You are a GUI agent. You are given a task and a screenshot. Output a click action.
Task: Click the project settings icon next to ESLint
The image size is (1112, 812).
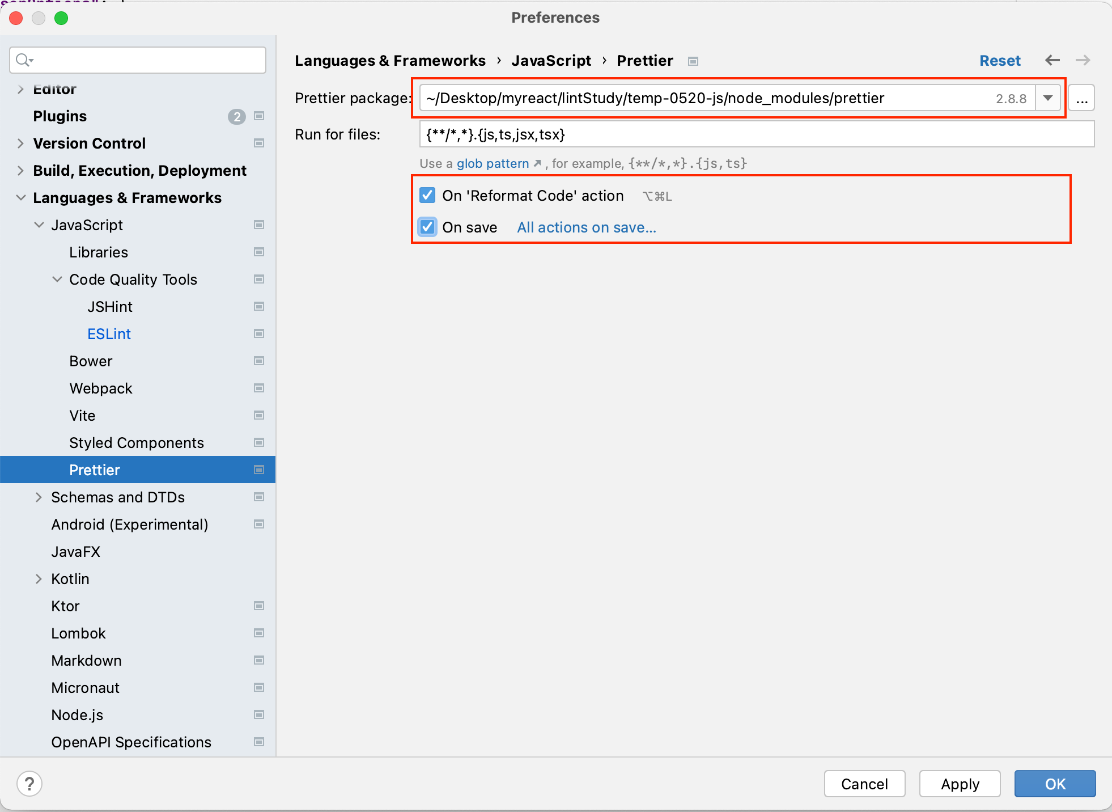pos(259,334)
